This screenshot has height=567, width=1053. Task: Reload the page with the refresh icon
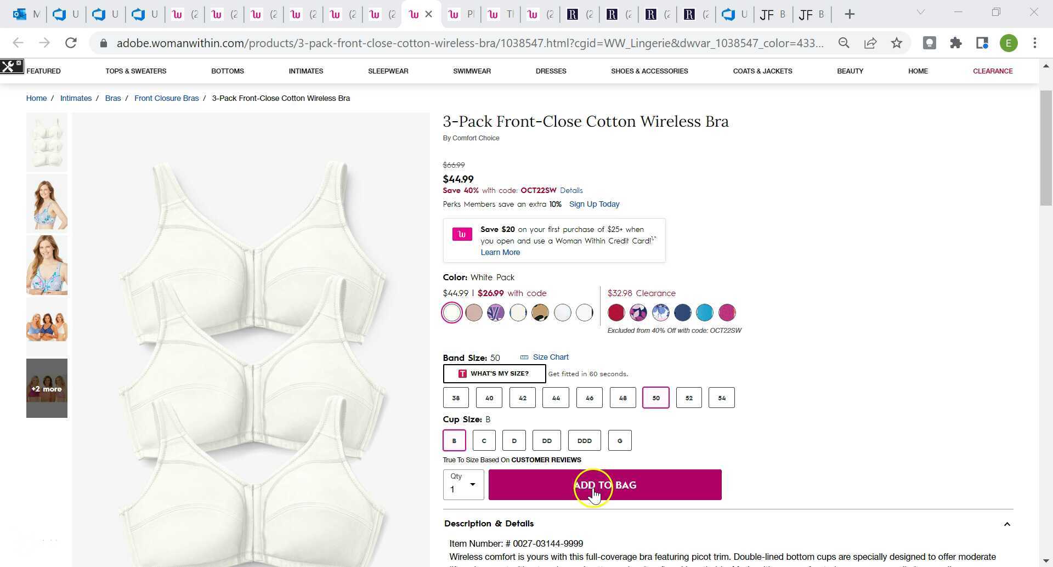pyautogui.click(x=71, y=43)
